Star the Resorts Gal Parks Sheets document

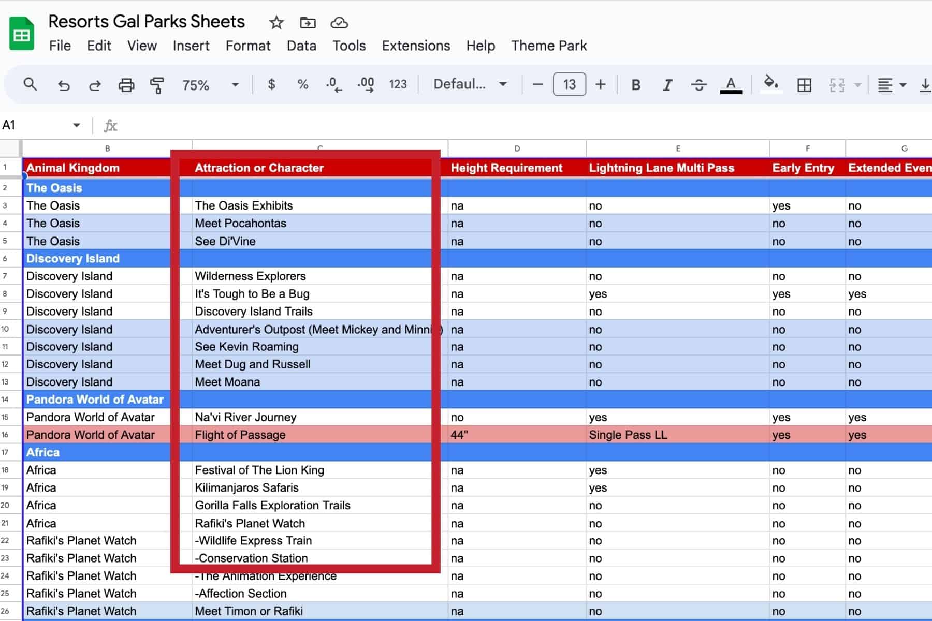276,23
